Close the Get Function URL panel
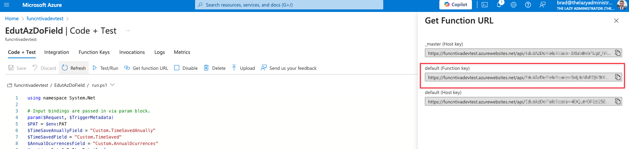Screen dimensions: 629x149 click(x=616, y=21)
